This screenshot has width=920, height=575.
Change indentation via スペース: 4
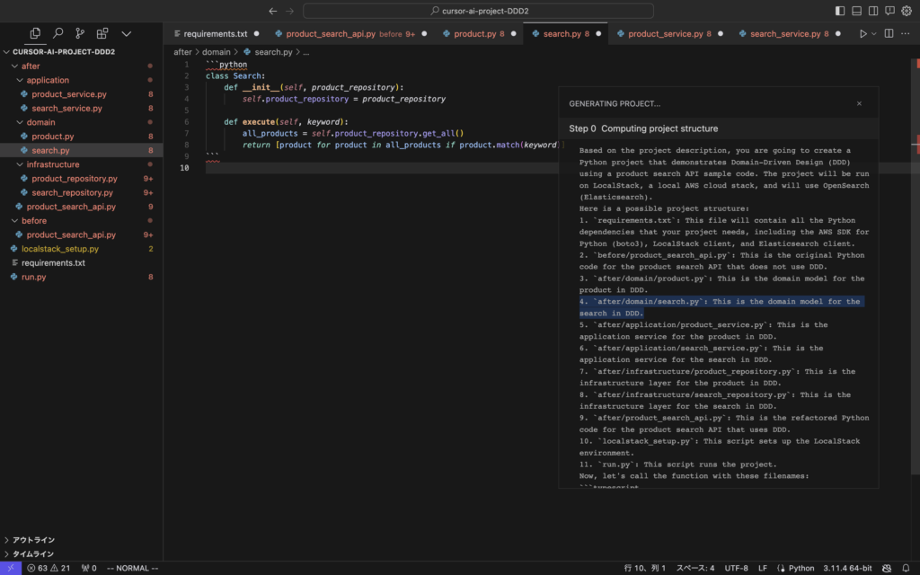(695, 568)
